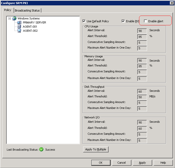The image size is (175, 168).
Task: Click the PRIMARY SERVER computer icon
Action: (x=19, y=23)
